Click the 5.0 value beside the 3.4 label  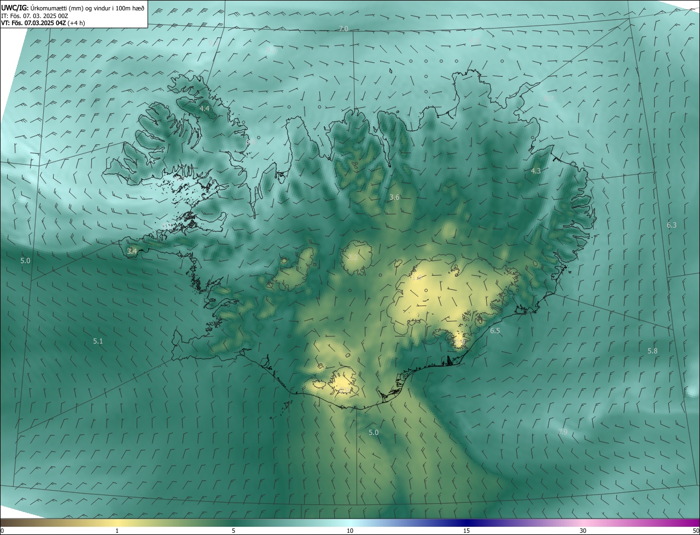(x=25, y=260)
